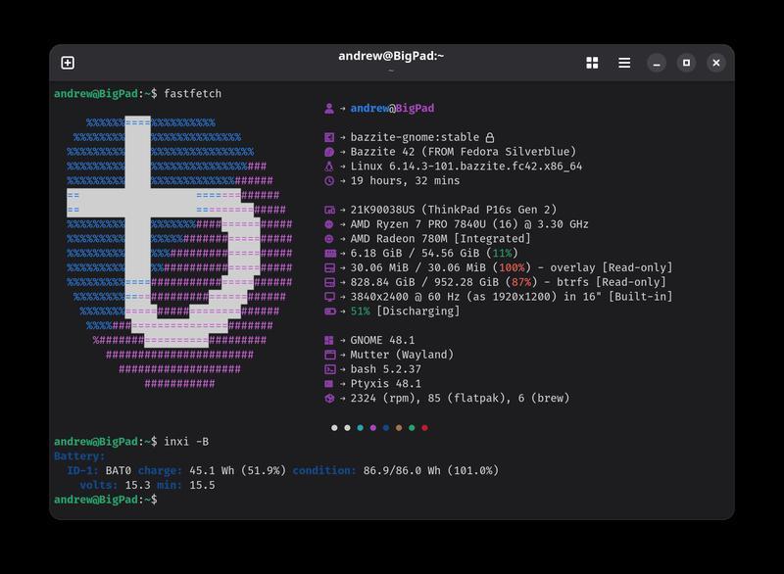784x574 pixels.
Task: Click the red color dot in palette
Action: click(x=424, y=428)
